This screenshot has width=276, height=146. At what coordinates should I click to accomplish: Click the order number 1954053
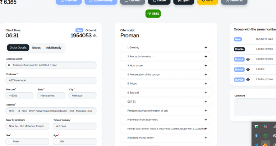tap(81, 36)
